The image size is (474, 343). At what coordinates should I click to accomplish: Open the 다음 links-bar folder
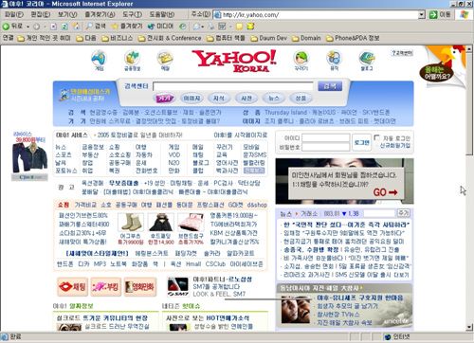point(86,38)
